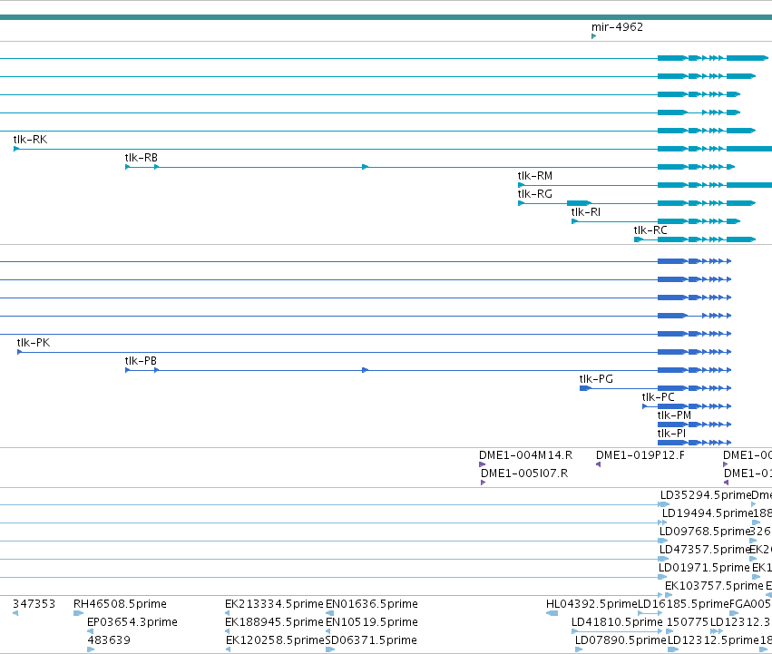The height and width of the screenshot is (654, 772).
Task: Click the mir-4962 arrow glyph
Action: point(594,36)
